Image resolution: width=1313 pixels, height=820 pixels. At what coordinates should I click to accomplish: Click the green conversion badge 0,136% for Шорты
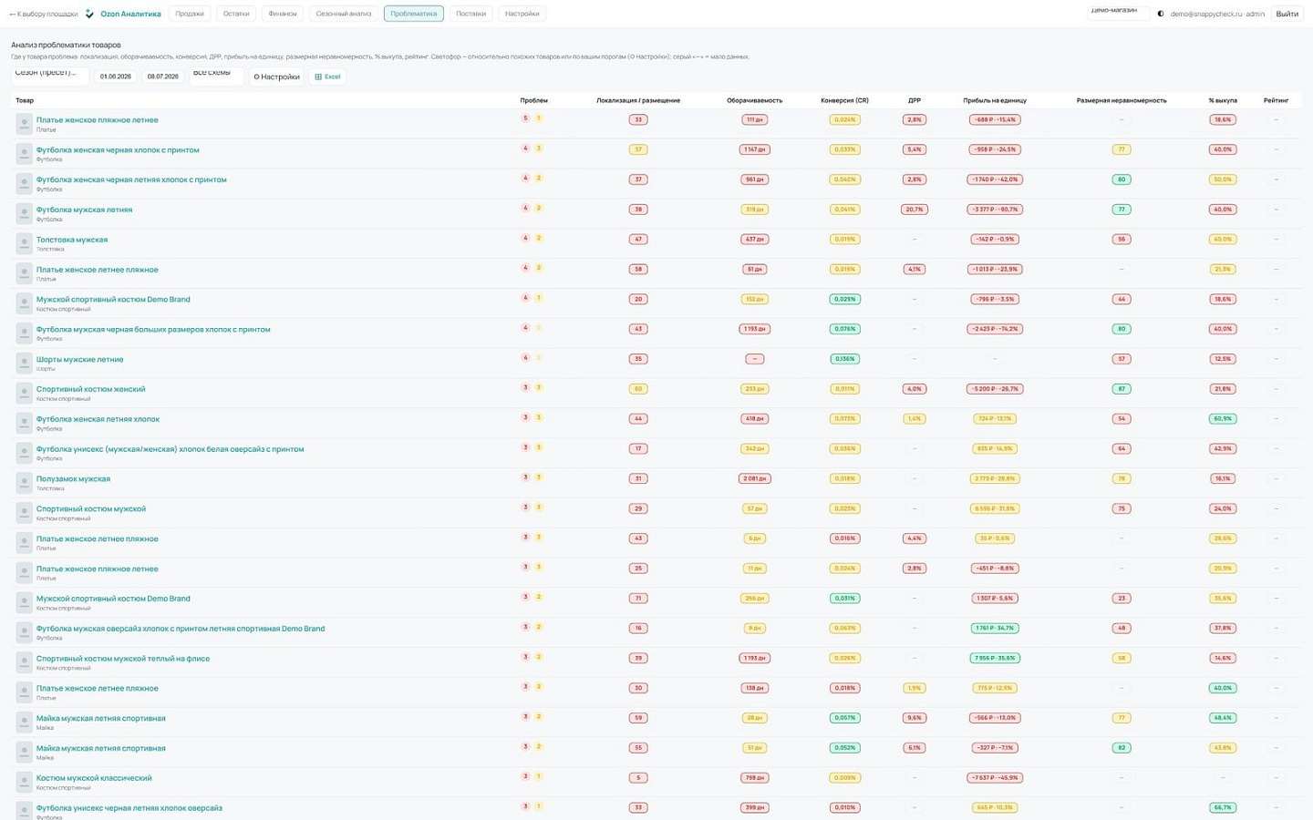[x=845, y=359]
